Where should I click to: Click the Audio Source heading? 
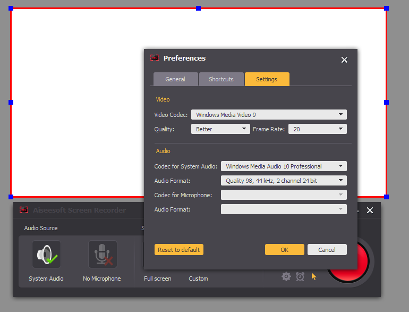pyautogui.click(x=41, y=228)
